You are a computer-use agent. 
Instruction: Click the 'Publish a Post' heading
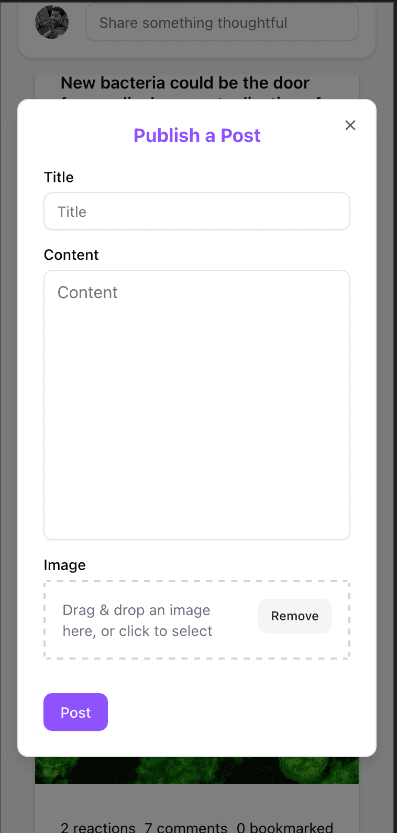click(x=197, y=136)
